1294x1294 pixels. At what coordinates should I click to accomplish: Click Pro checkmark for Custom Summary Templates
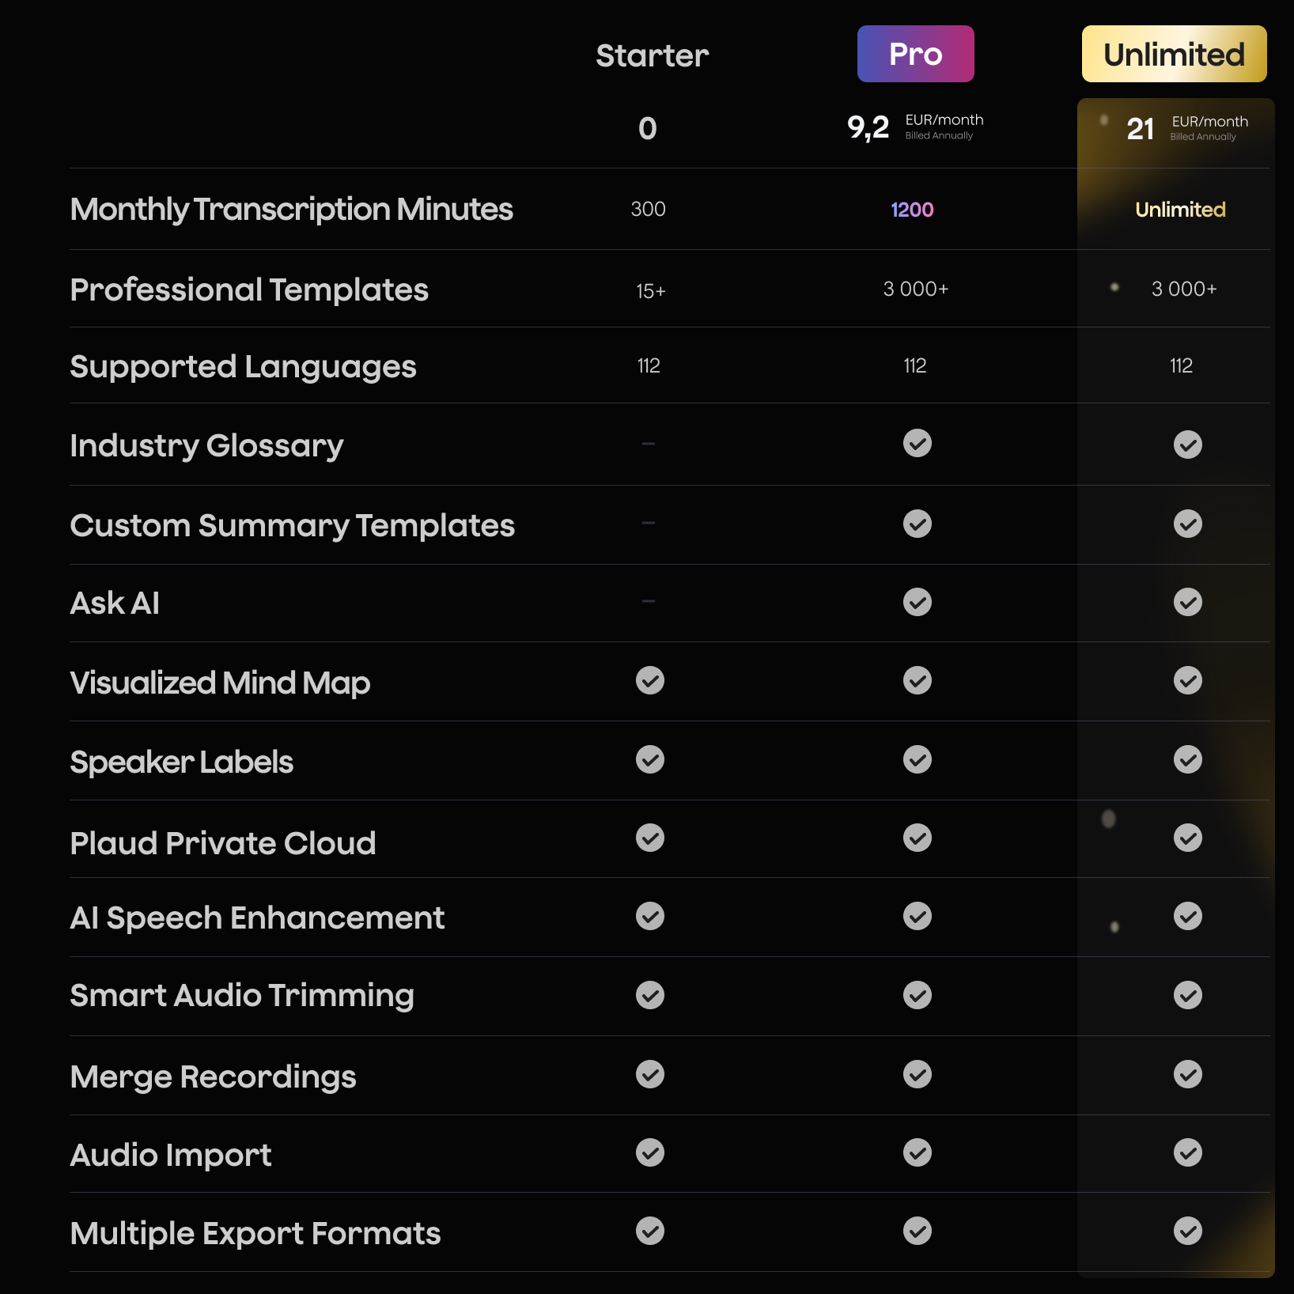pyautogui.click(x=917, y=524)
